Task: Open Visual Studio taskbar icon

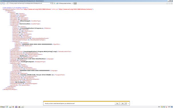Action: (16, 107)
